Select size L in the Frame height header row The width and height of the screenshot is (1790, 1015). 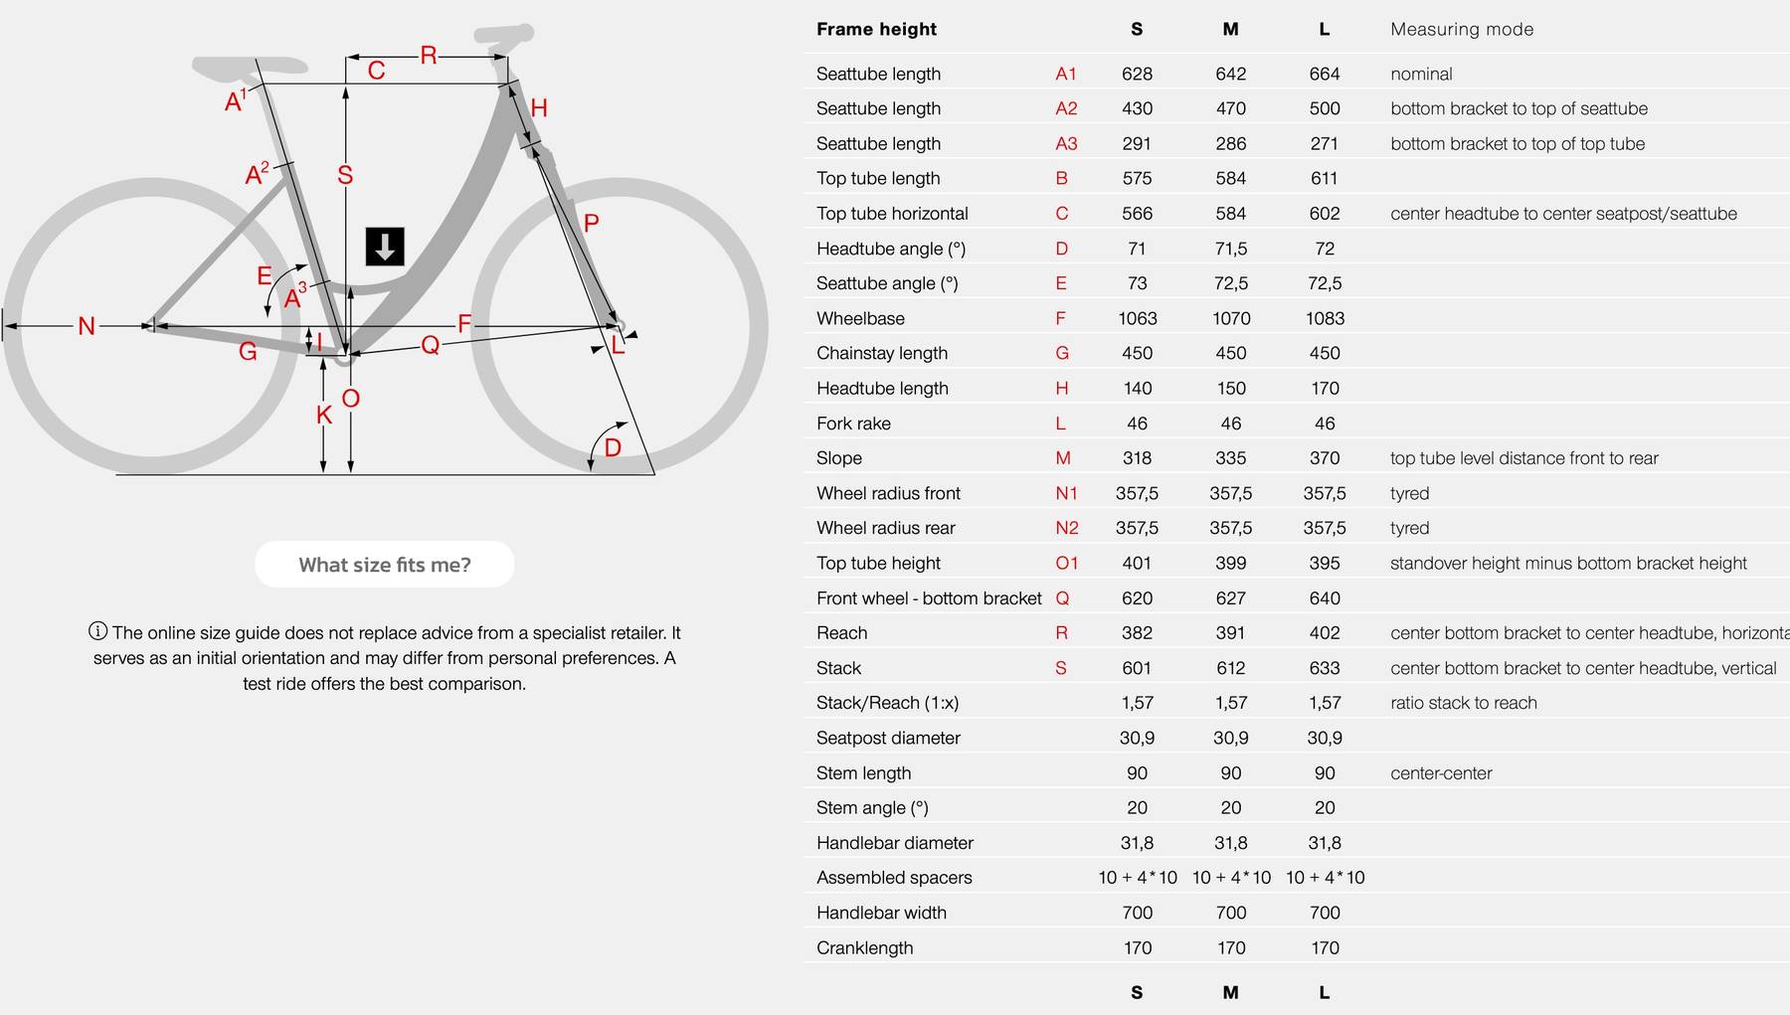(1324, 30)
